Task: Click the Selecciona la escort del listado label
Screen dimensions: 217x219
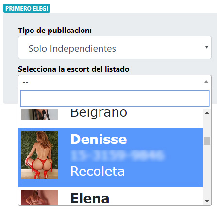Action: coord(74,69)
